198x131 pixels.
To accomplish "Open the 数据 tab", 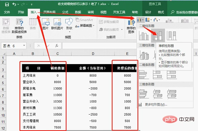I will (78, 12).
